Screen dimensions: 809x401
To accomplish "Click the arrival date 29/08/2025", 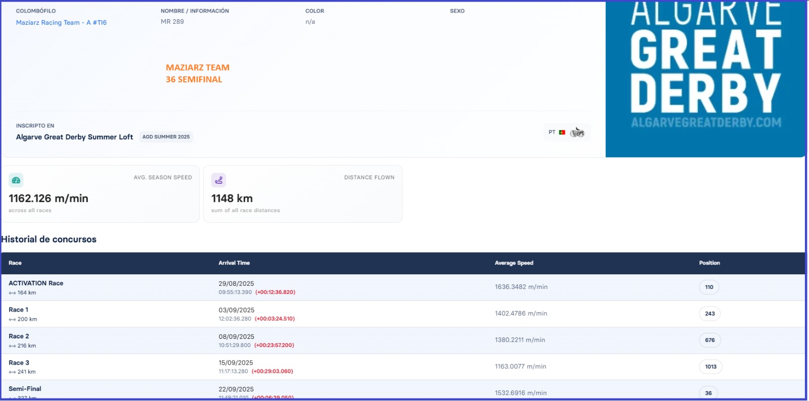I will (x=236, y=284).
